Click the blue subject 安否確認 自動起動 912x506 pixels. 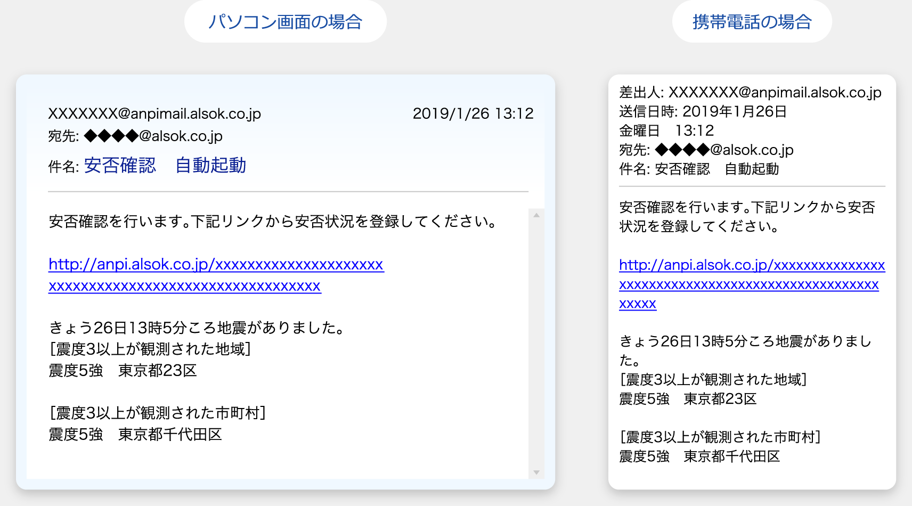click(165, 166)
